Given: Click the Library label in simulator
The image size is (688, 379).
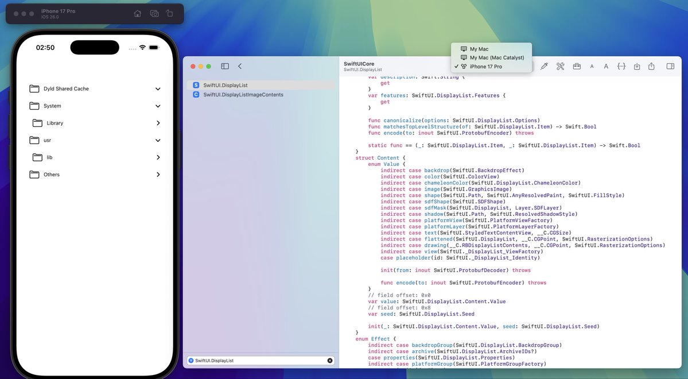Looking at the screenshot, I should (55, 123).
